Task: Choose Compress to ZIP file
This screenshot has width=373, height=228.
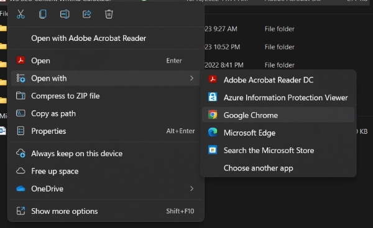Action: 106,96
